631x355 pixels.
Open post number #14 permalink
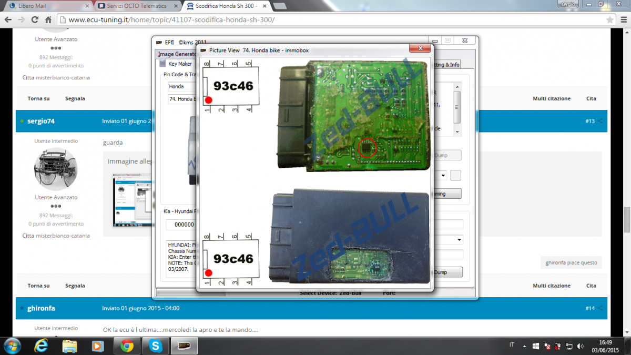[x=590, y=309]
